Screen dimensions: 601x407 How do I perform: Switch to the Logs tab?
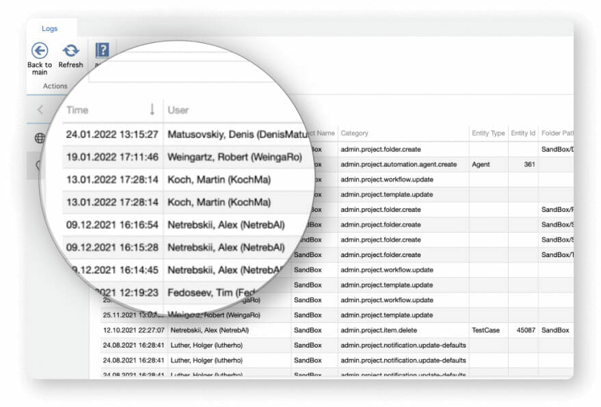[49, 28]
